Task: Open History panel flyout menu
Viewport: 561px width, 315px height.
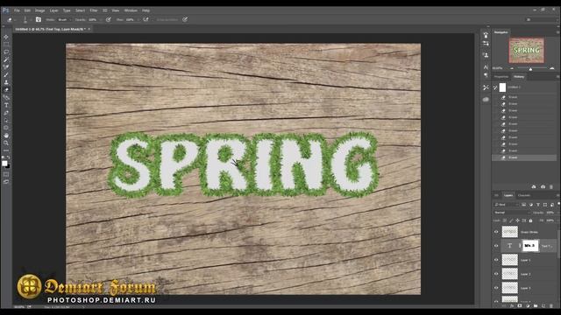Action: [557, 77]
